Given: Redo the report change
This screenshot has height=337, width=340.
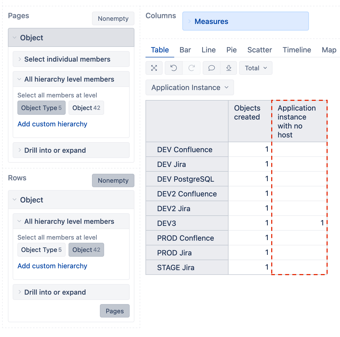Looking at the screenshot, I should click(x=192, y=68).
